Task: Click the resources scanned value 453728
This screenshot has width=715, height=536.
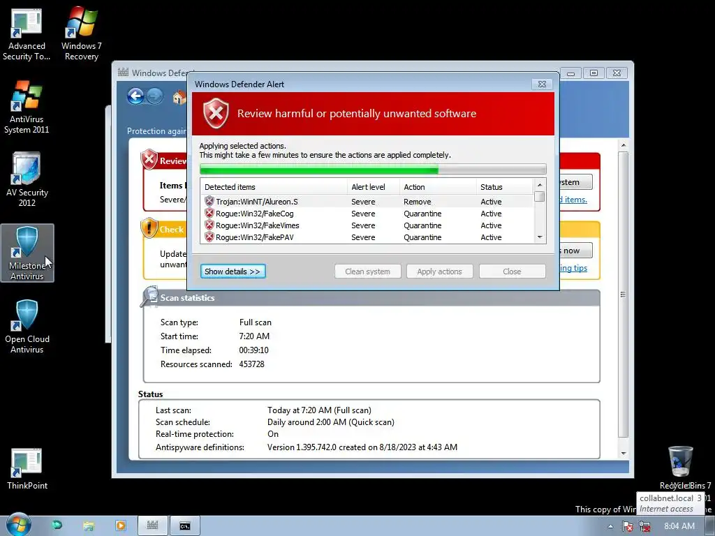Action: [x=251, y=364]
